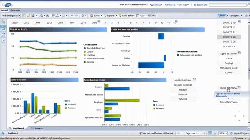Click the Redo arrow icon
Screen dimensions: 250x140
click(x=77, y=16)
